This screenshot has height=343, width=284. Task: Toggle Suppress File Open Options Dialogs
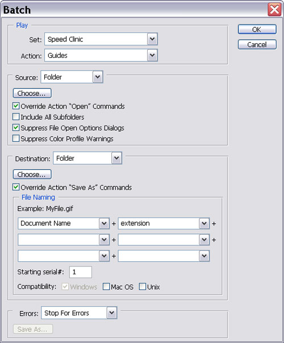pos(16,128)
